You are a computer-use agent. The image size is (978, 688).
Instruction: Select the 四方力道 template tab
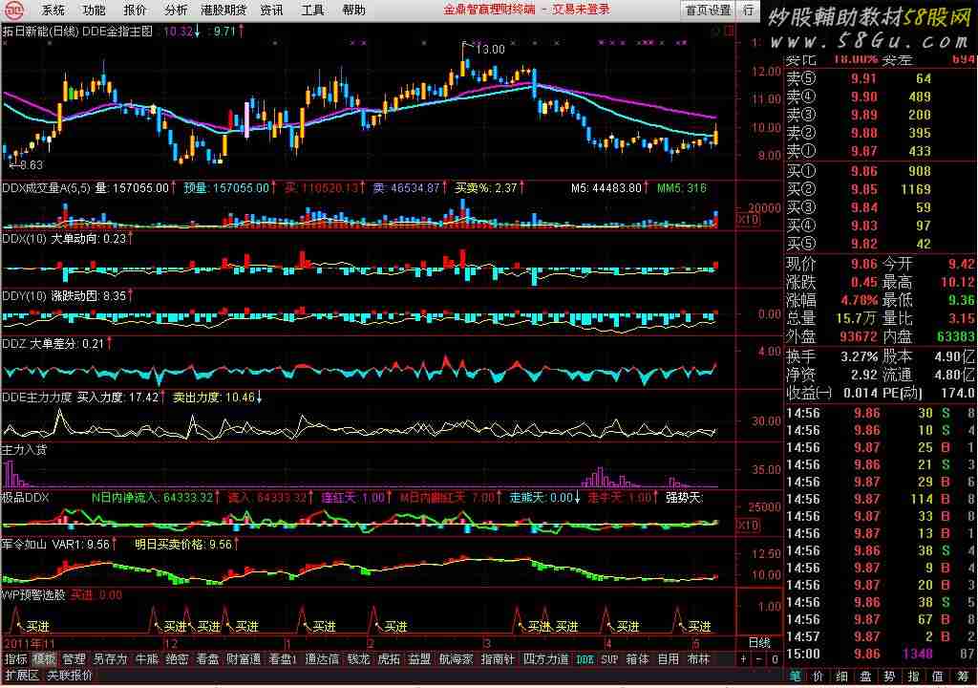click(x=545, y=659)
